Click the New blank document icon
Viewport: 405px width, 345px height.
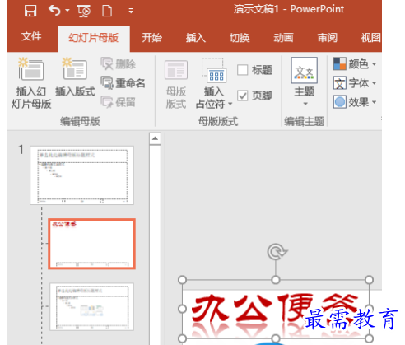[x=107, y=11]
